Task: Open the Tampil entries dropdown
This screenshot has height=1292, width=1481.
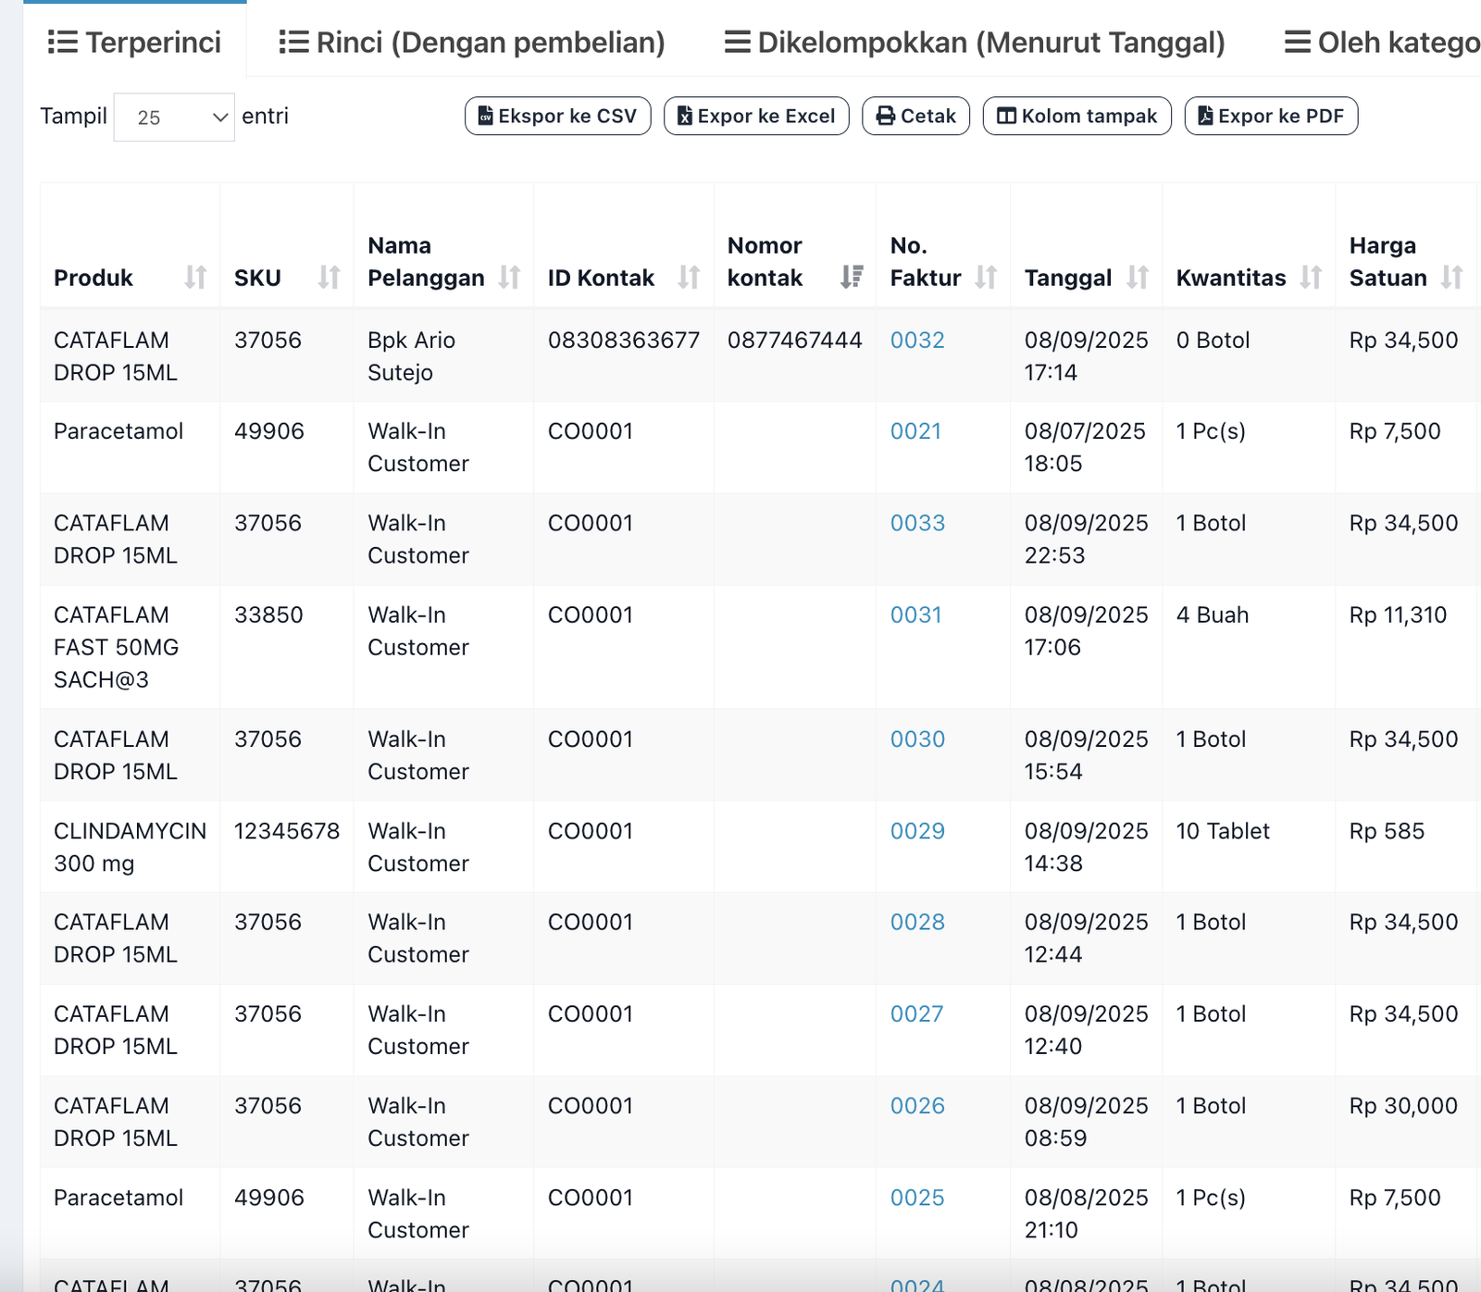Action: coord(174,118)
